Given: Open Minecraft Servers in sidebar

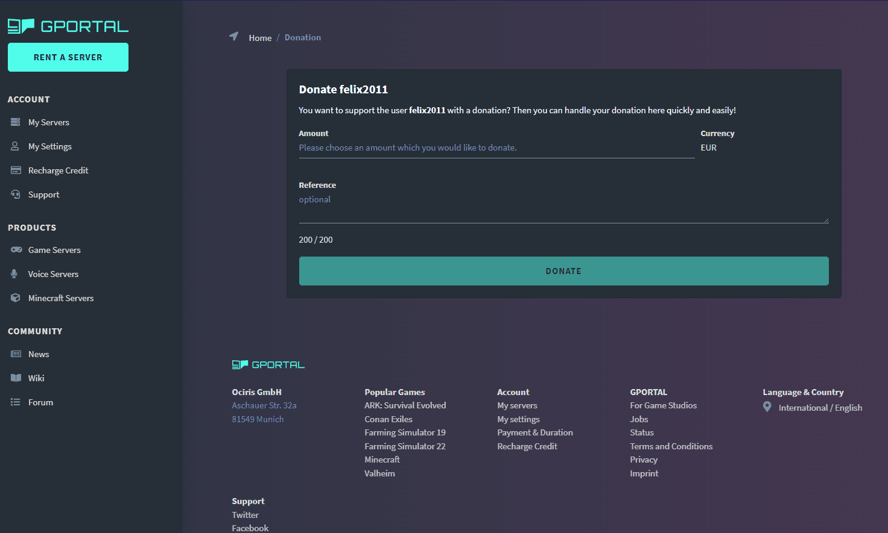Looking at the screenshot, I should [61, 298].
